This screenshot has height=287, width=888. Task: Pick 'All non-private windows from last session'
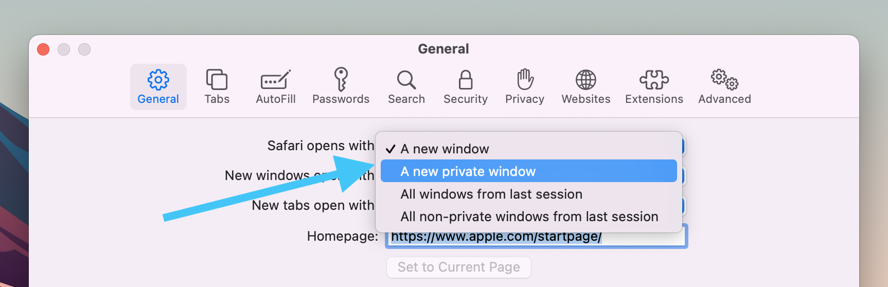coord(529,217)
